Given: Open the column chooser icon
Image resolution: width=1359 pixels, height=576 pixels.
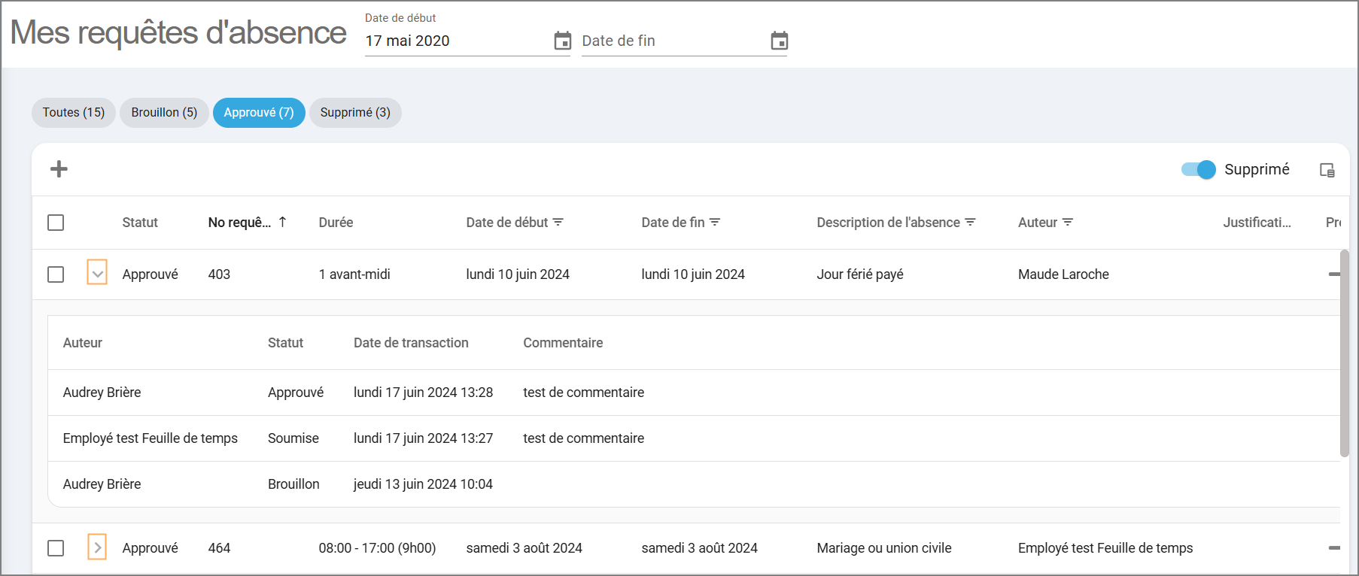Looking at the screenshot, I should click(x=1327, y=170).
